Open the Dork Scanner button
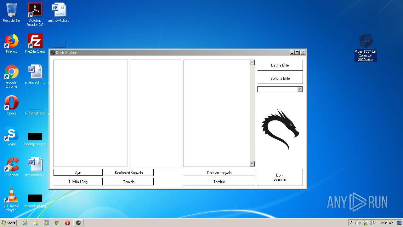The height and width of the screenshot is (227, 403). (280, 177)
